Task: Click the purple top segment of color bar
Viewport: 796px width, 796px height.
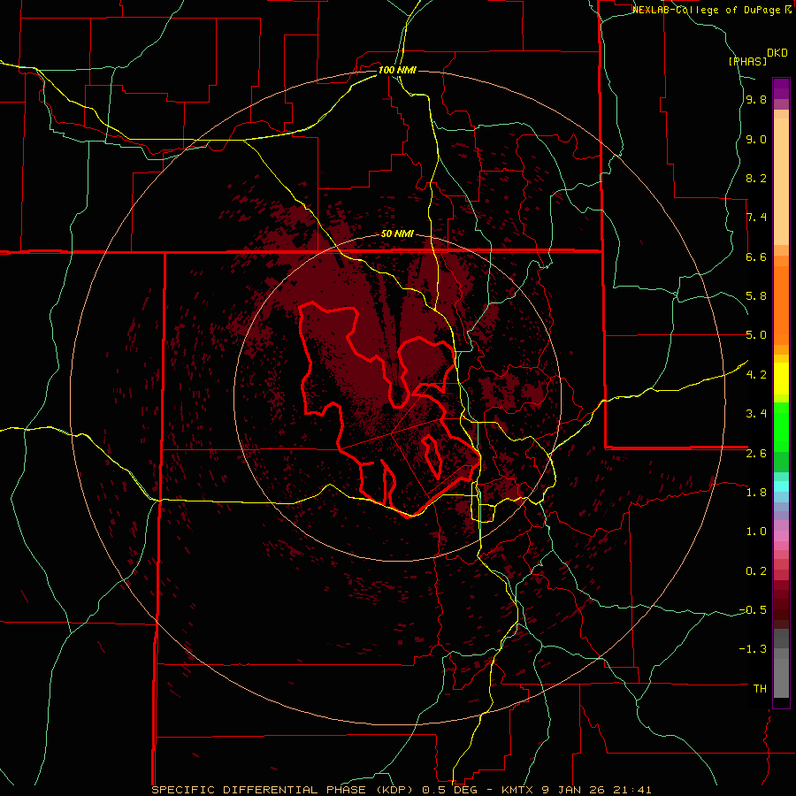Action: click(781, 88)
